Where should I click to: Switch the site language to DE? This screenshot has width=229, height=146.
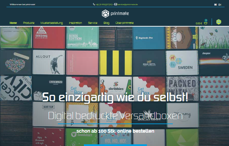[x=215, y=5]
